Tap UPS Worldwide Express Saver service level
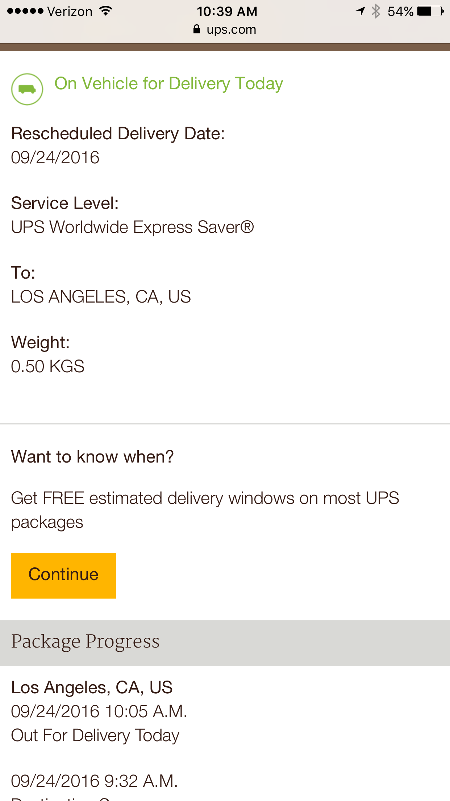Screen dimensions: 450x801 click(132, 227)
